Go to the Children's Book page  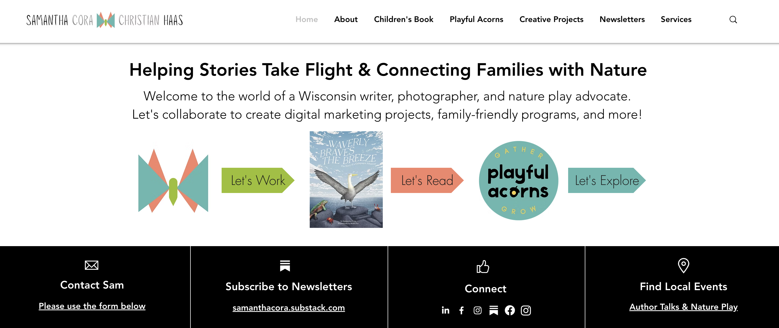pyautogui.click(x=403, y=19)
